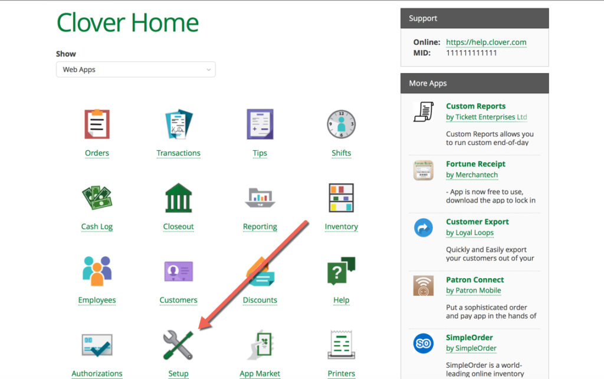Image resolution: width=604 pixels, height=379 pixels.
Task: Open the help.clover.com support link
Action: (486, 42)
